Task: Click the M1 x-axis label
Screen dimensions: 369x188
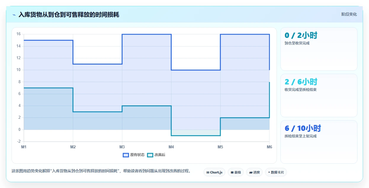Action: tap(24, 147)
